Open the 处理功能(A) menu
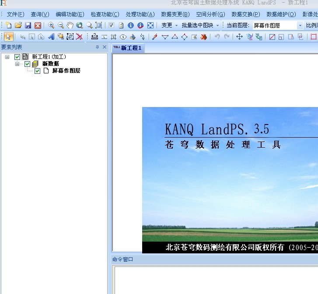The height and width of the screenshot is (294, 318). pos(140,14)
